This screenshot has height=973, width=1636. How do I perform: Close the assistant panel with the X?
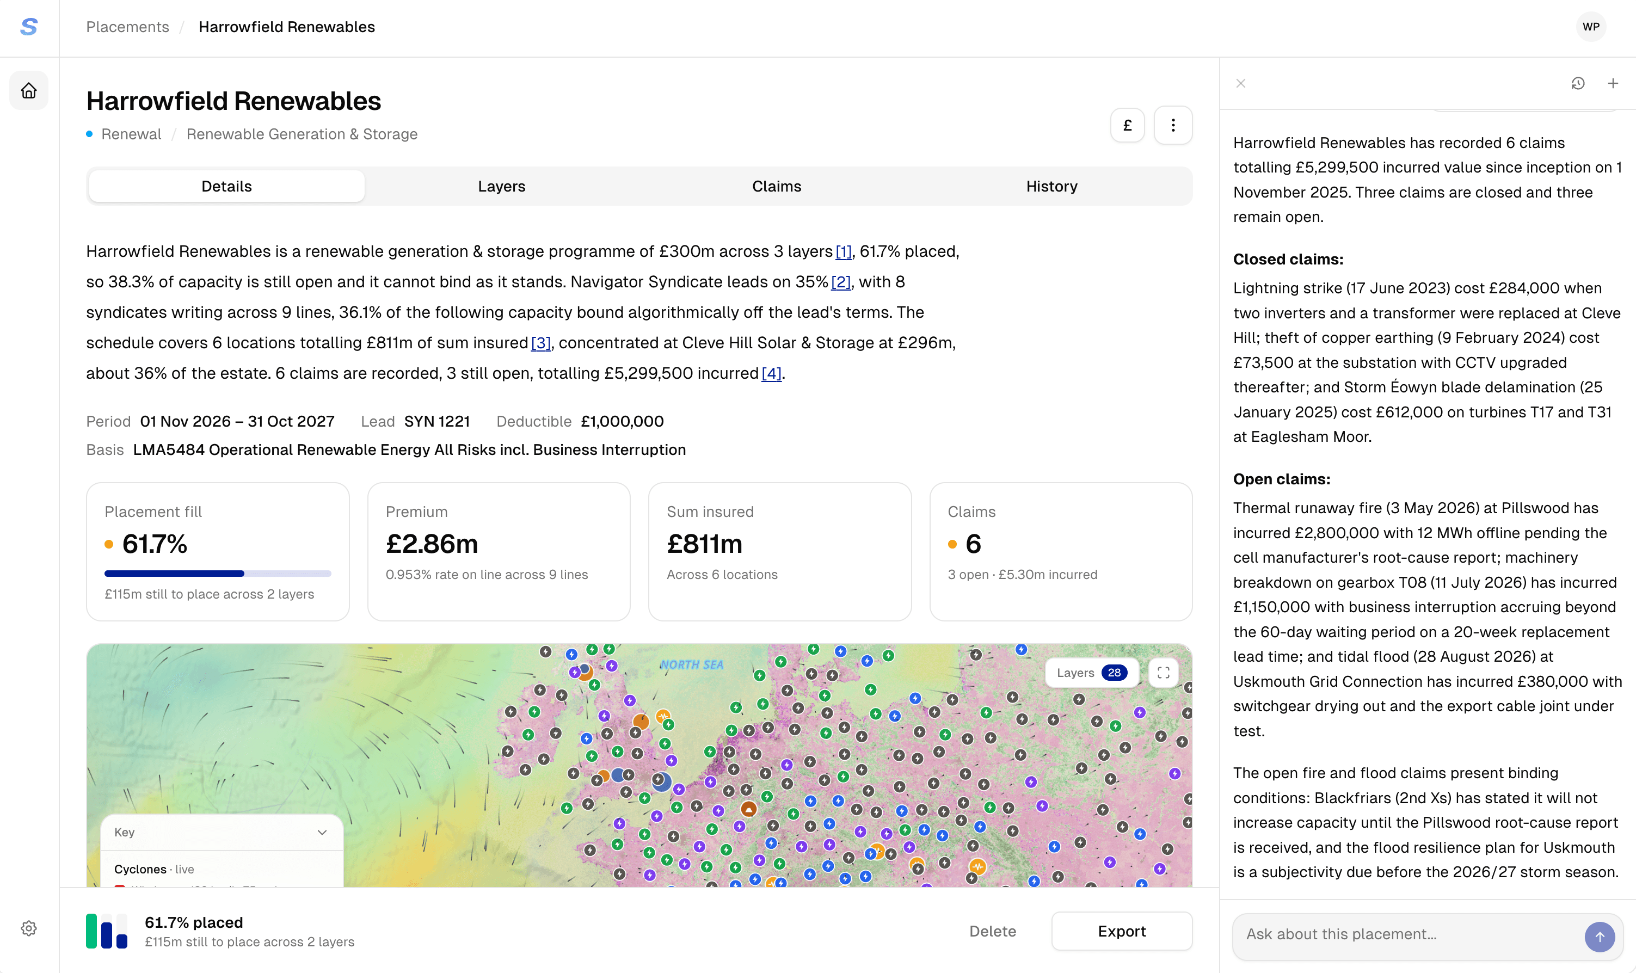coord(1240,83)
